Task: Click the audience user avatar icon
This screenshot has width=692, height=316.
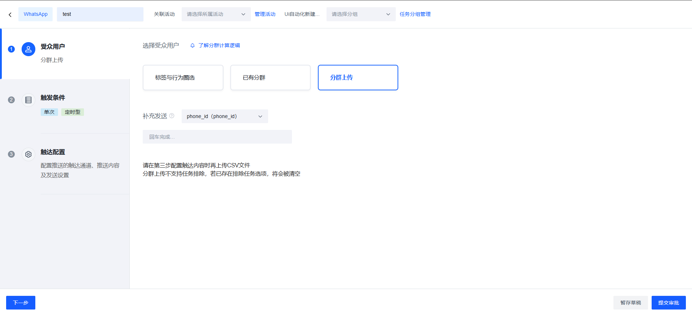Action: 28,49
